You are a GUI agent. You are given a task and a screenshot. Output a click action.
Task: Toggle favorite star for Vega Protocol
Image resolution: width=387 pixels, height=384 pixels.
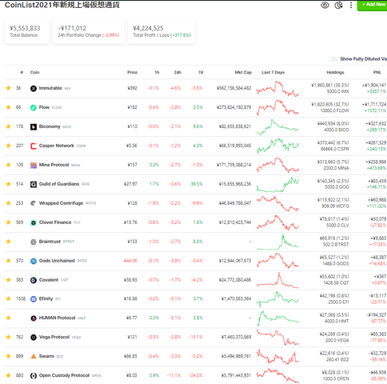tap(9, 337)
